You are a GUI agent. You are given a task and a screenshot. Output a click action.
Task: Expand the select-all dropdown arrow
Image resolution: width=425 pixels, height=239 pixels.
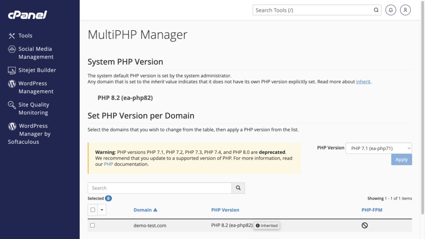click(x=102, y=210)
